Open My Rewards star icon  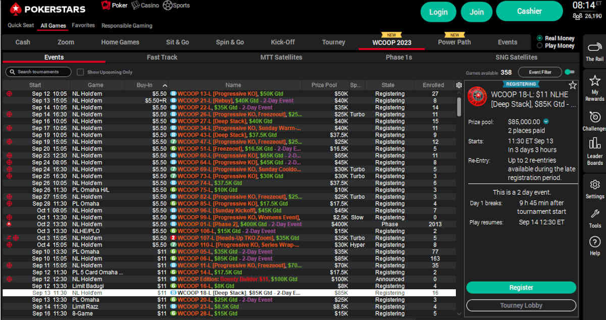tap(594, 81)
